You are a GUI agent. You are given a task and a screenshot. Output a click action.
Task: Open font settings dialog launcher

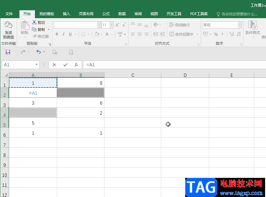pyautogui.click(x=126, y=44)
